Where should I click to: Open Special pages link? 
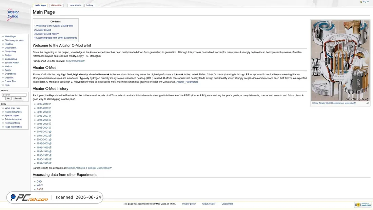(12, 115)
